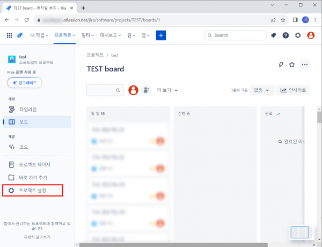Click the 업그레이드 button
322x247 pixels.
pos(25,83)
